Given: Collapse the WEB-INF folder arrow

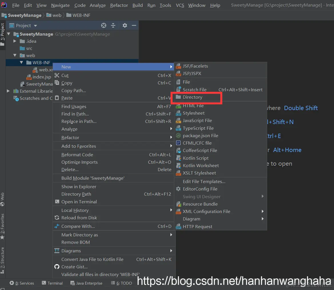Looking at the screenshot, I should pos(21,62).
